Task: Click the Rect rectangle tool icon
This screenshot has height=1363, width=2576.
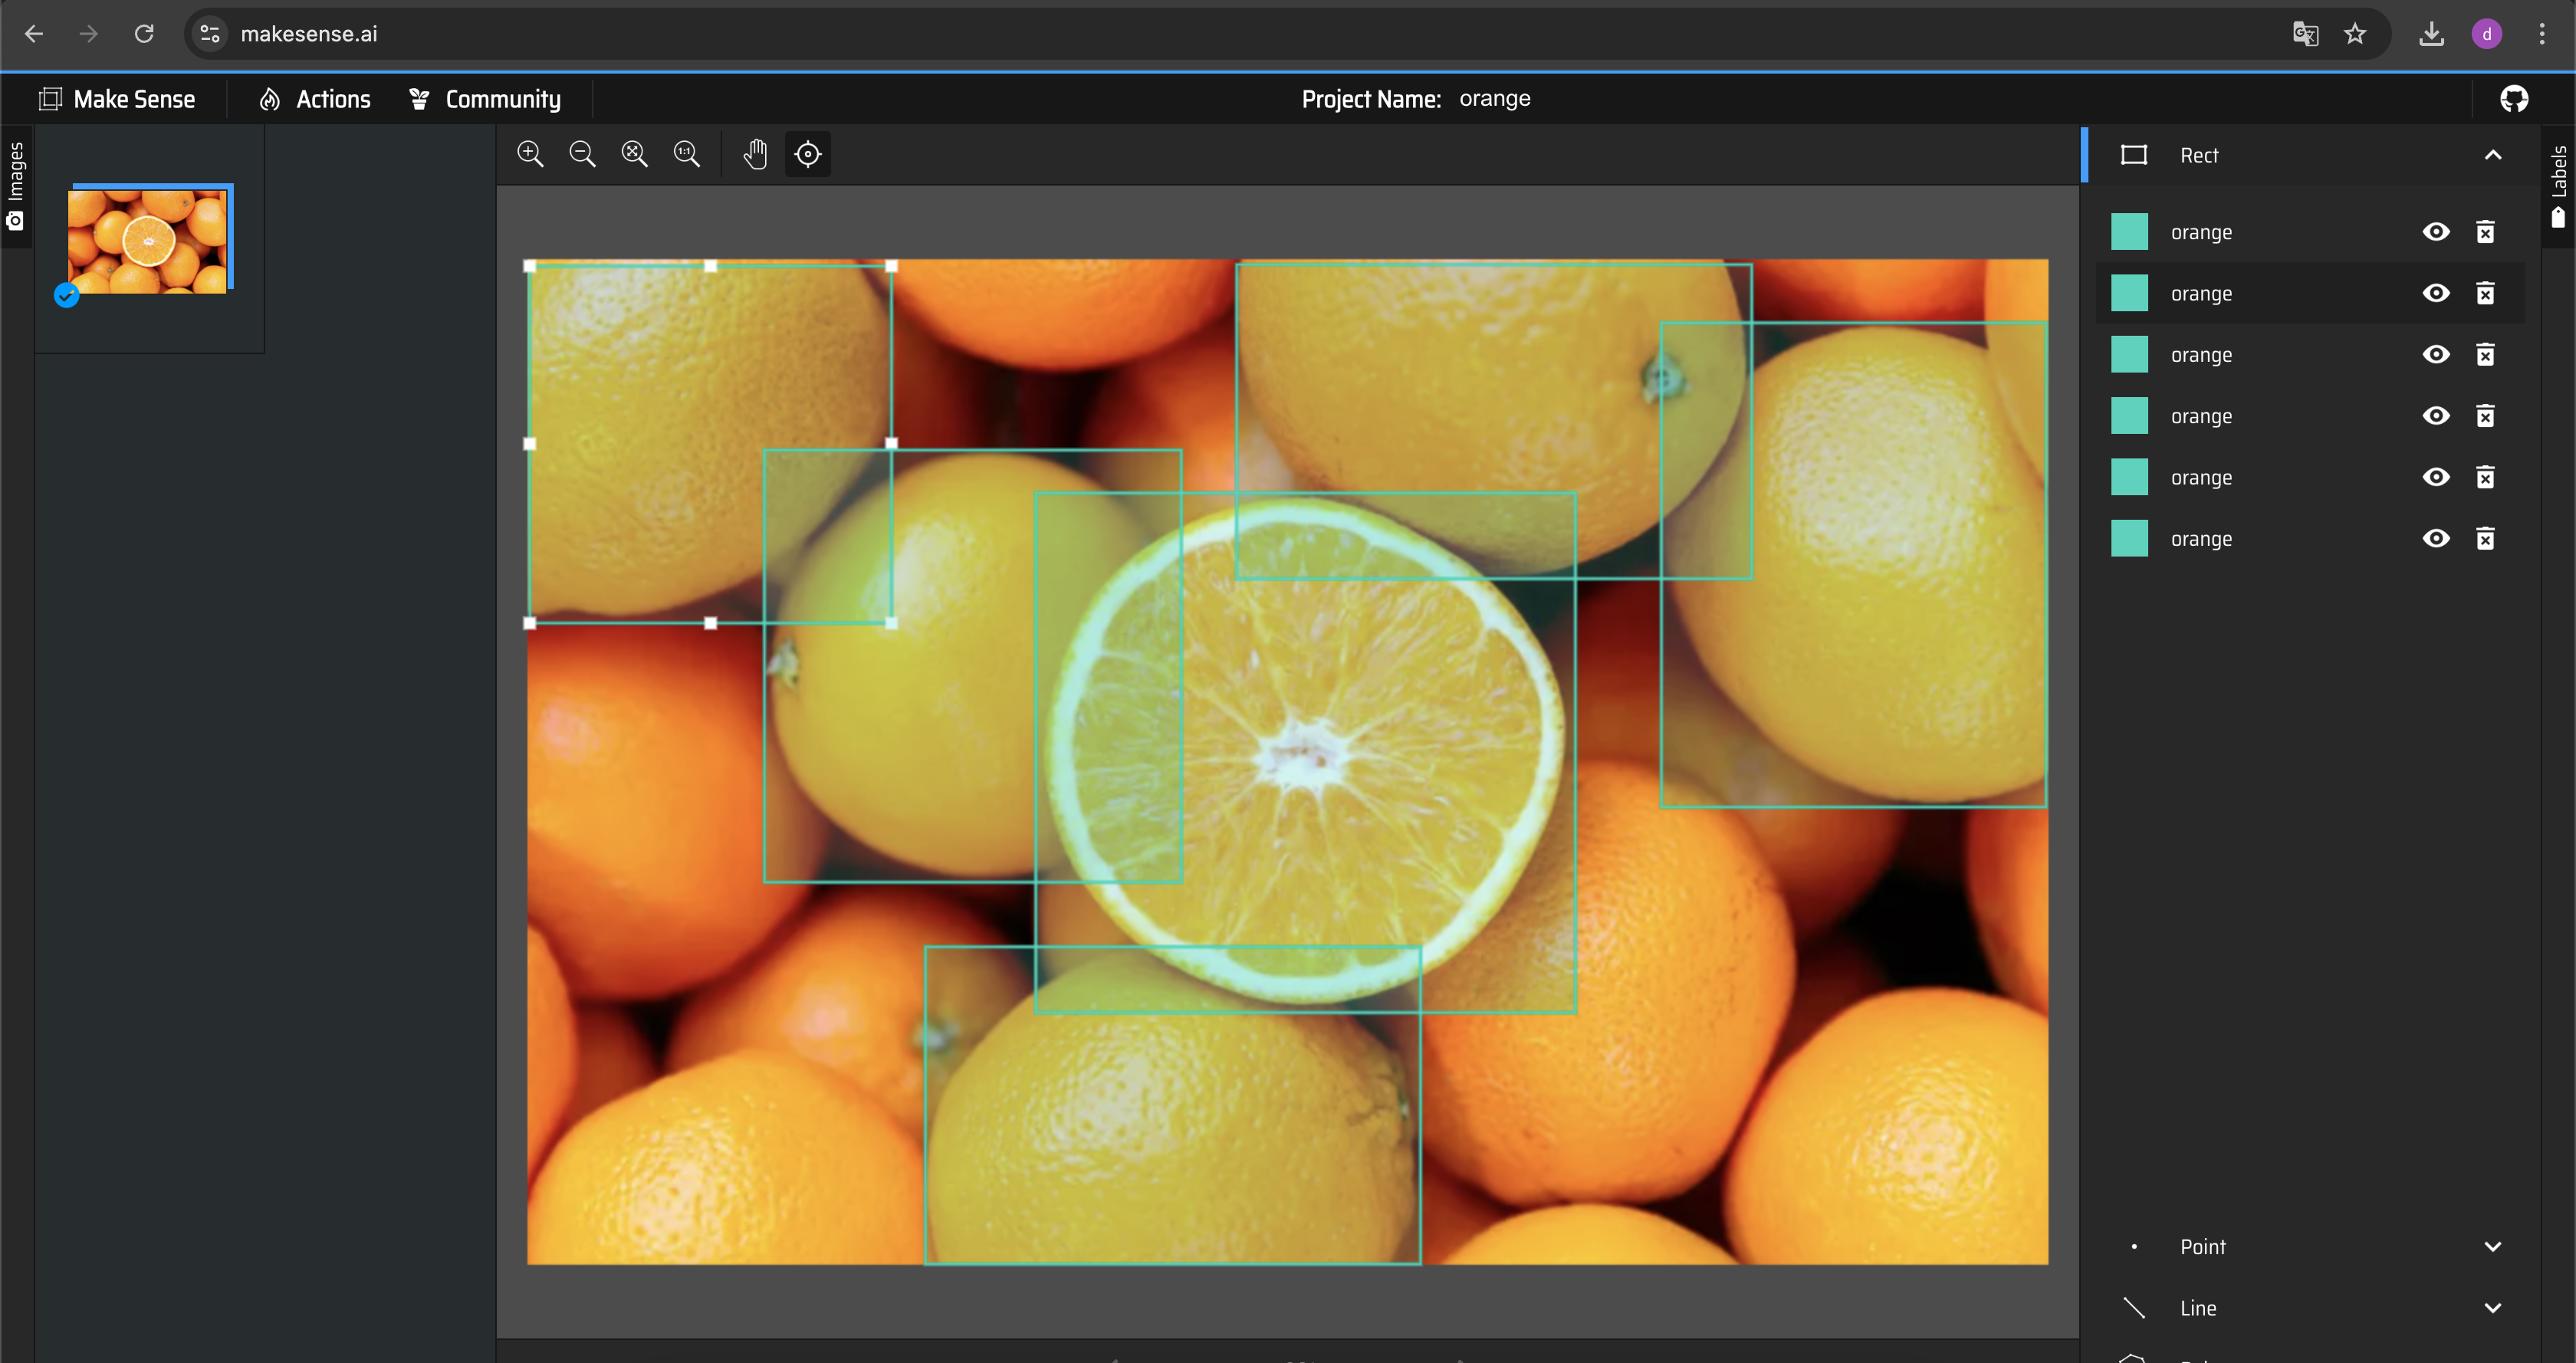Action: (x=2134, y=155)
